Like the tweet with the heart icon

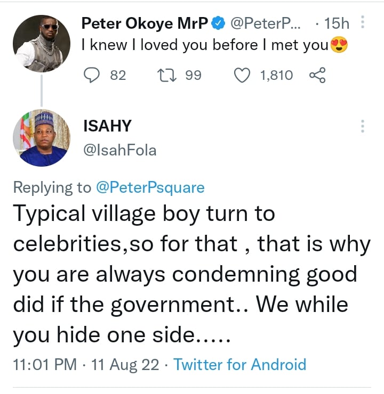[x=243, y=75]
